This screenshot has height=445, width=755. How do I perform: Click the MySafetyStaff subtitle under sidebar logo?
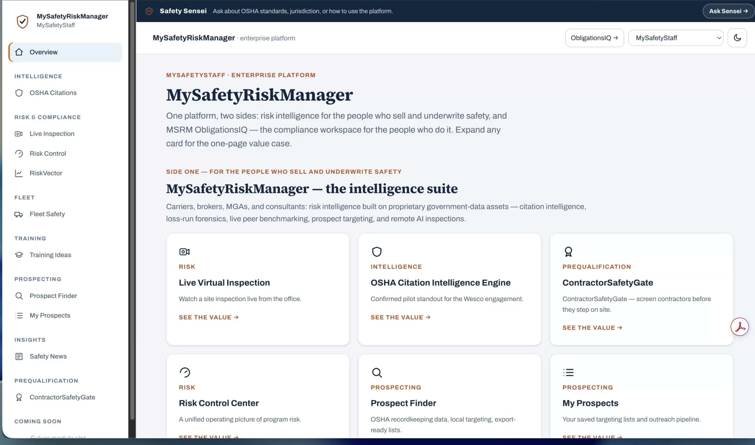pos(56,25)
